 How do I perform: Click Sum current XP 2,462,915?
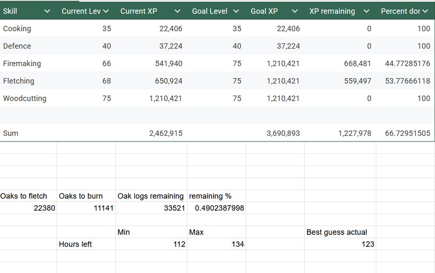(x=166, y=133)
